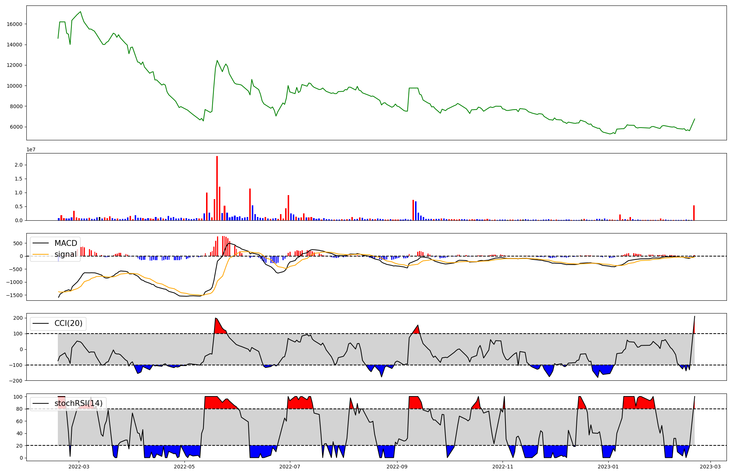Screen dimensions: 732x475
Task: Click the 2022-05 x-axis date label
Action: [184, 467]
